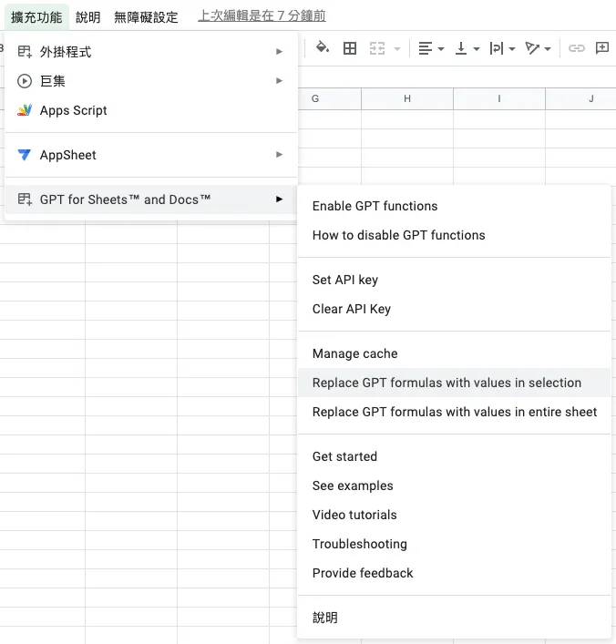This screenshot has width=616, height=644.
Task: Select Enable GPT functions
Action: pyautogui.click(x=454, y=206)
